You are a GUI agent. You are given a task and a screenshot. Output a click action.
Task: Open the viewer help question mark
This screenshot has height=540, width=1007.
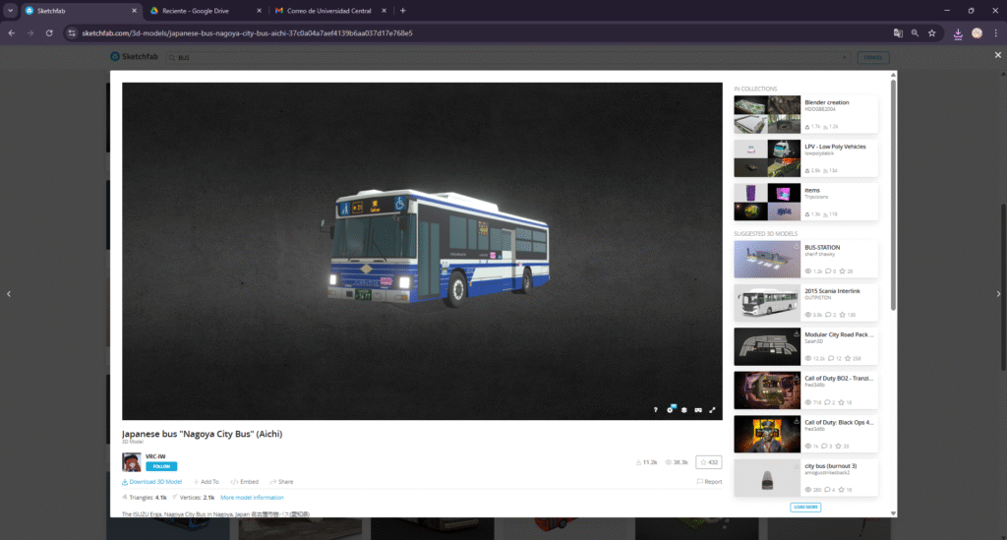point(655,409)
